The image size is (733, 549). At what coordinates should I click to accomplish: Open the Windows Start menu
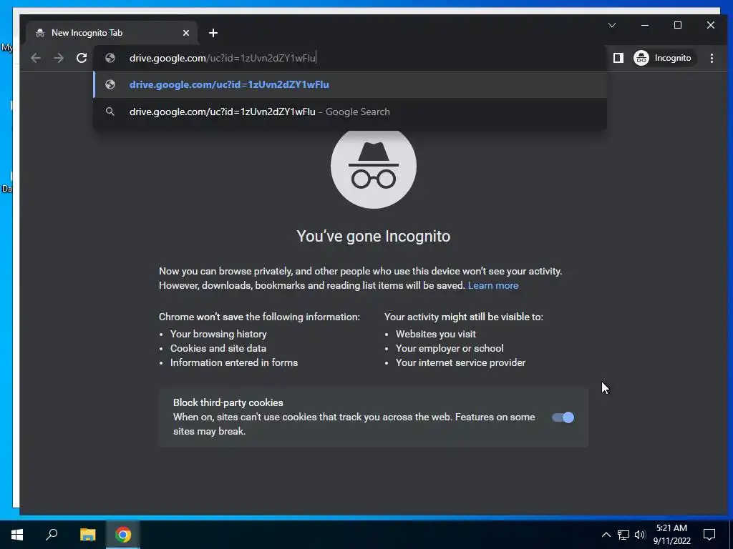17,535
